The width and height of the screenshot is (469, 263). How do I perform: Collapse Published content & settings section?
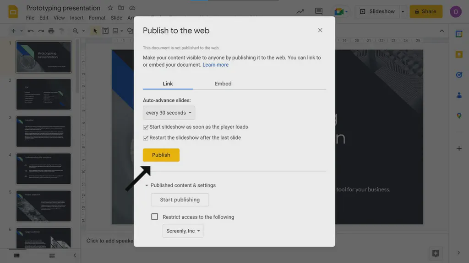147,185
